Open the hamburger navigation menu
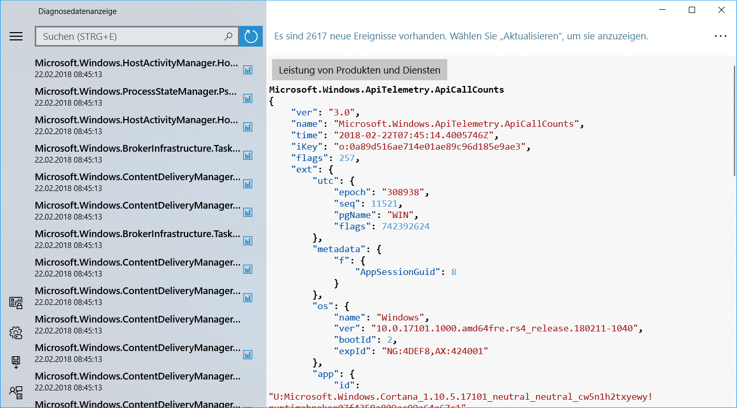This screenshot has height=408, width=737. (16, 36)
